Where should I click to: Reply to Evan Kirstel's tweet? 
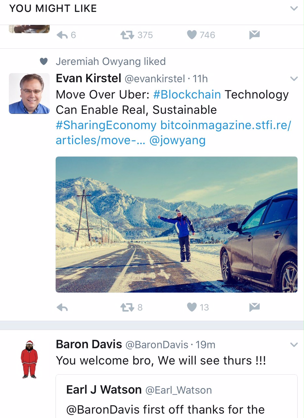point(62,307)
